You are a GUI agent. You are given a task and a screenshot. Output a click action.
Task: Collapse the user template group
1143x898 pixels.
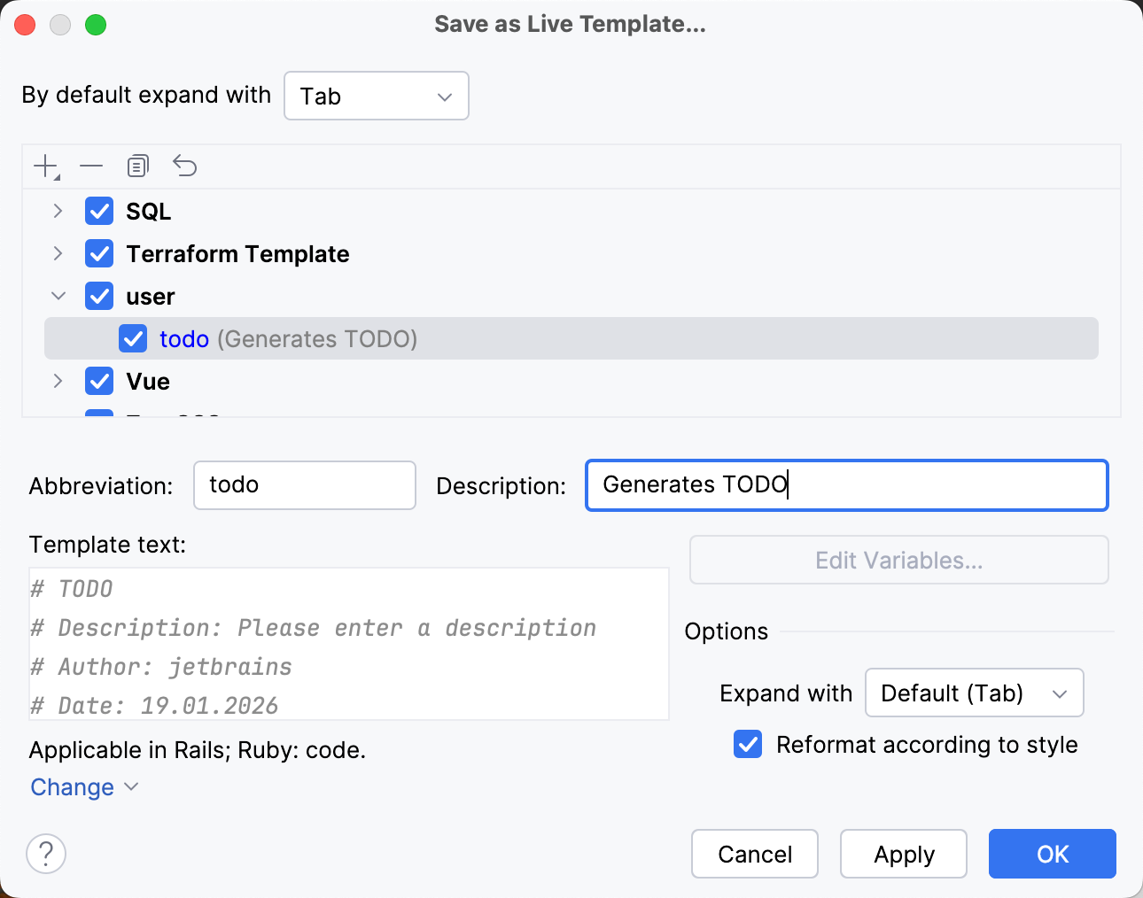(58, 297)
